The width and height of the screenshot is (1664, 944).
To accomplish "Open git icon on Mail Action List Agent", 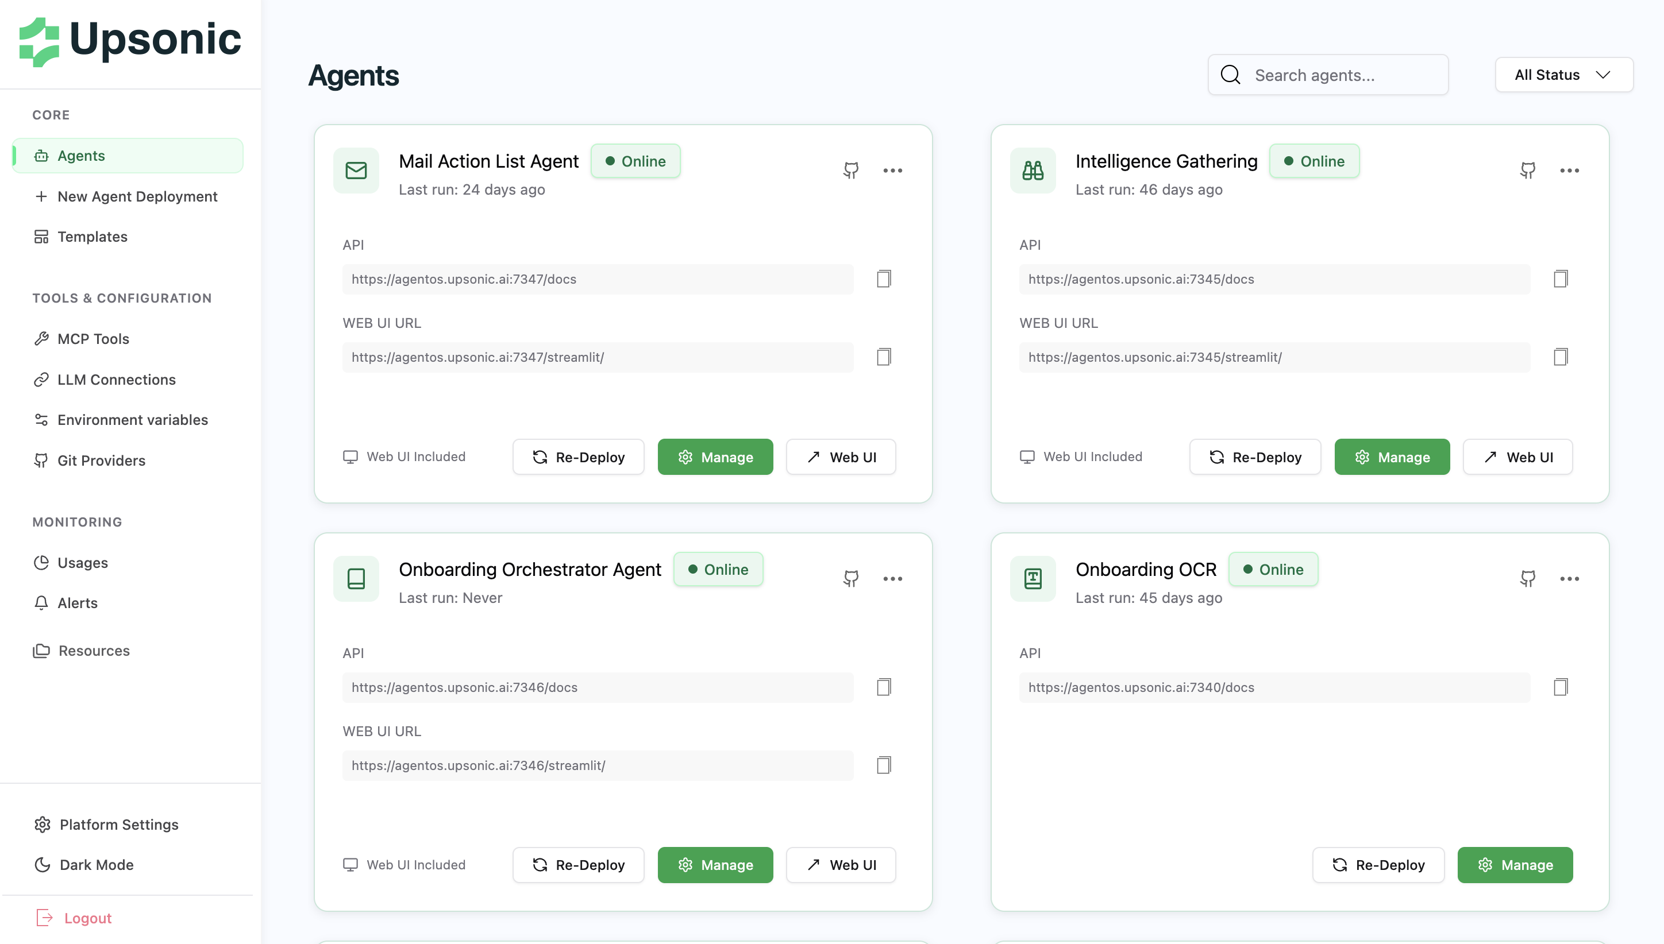I will (850, 171).
